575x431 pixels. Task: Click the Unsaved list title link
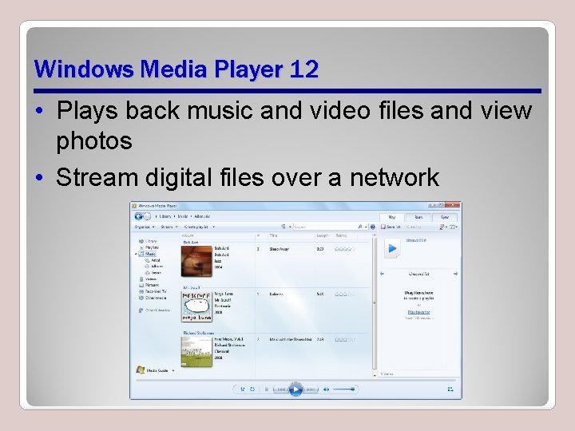[x=416, y=240]
